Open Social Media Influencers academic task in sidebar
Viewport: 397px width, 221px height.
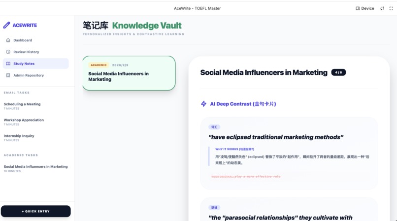tap(35, 168)
